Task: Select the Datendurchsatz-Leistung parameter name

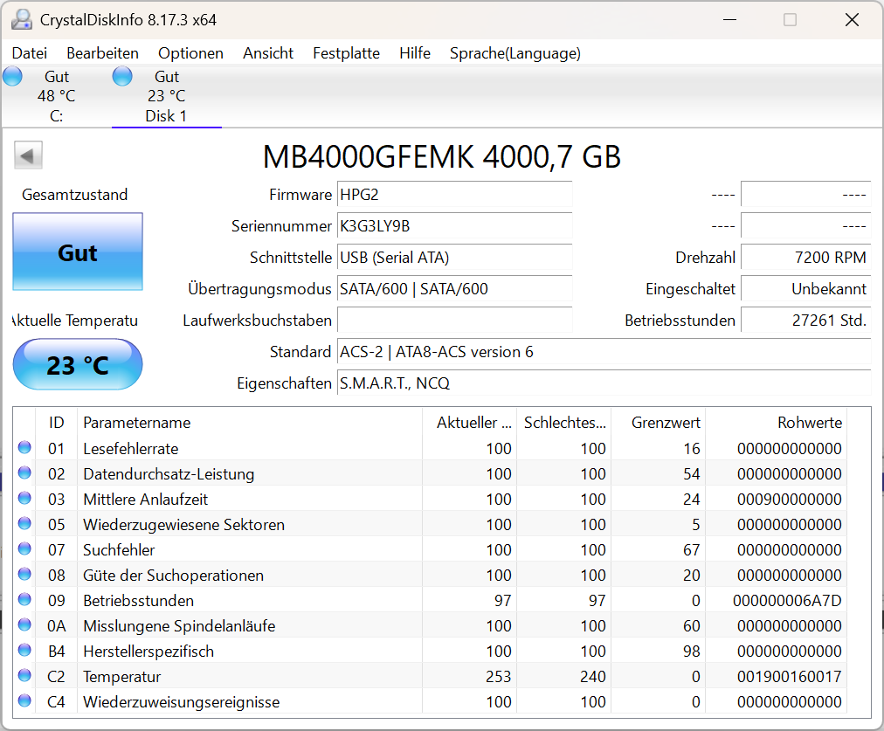Action: 169,474
